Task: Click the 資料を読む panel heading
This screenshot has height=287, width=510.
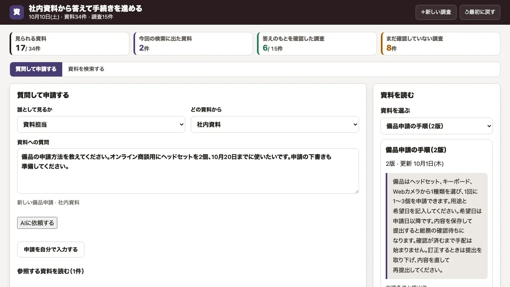Action: (x=397, y=95)
